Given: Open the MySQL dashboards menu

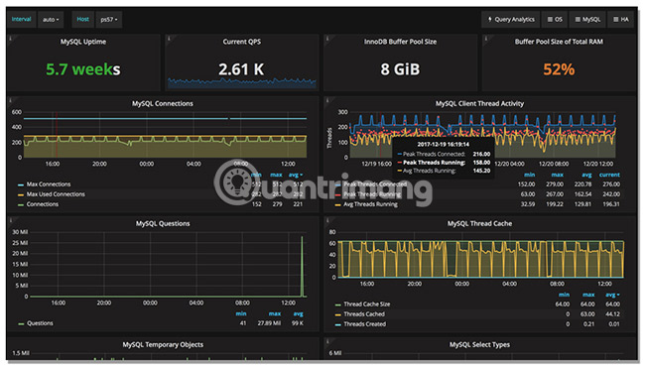Looking at the screenshot, I should coord(587,19).
